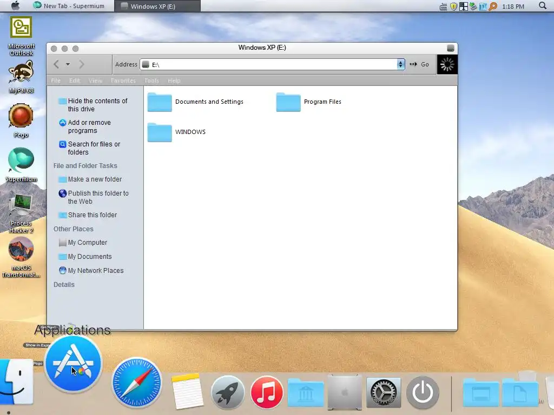
Task: Open the Apple menu icon
Action: tap(15, 5)
